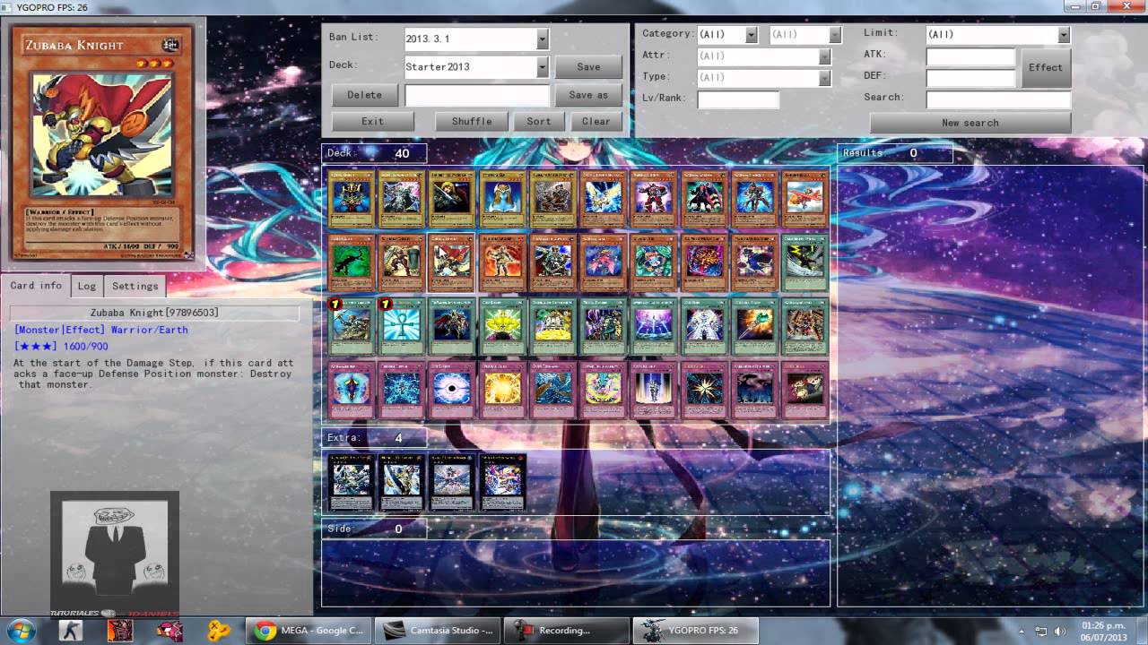Select the Zubaba Knight card in the deck
This screenshot has width=1148, height=645.
click(x=451, y=263)
